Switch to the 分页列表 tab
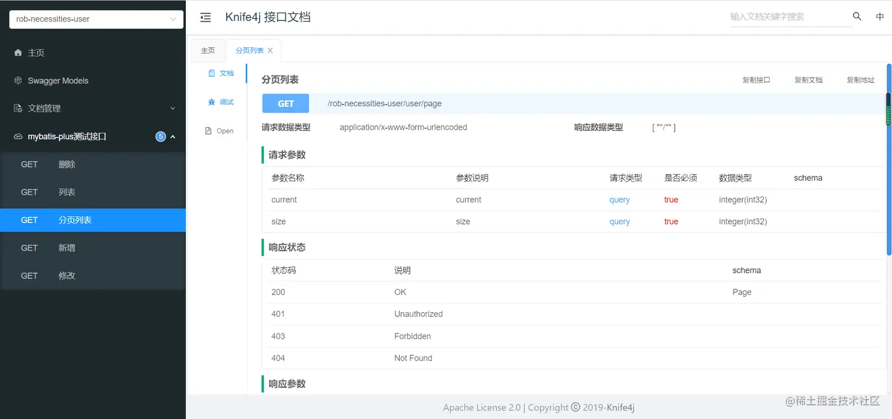The image size is (892, 419). click(x=250, y=51)
